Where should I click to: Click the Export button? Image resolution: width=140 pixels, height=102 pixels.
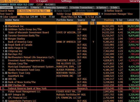pos(41,1)
